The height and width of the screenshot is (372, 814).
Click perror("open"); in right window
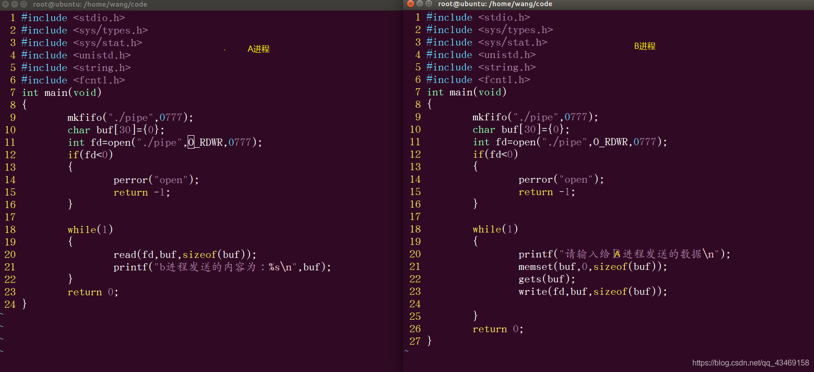[562, 179]
